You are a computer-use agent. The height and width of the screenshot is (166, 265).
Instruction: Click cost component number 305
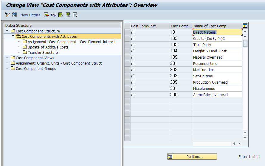181,95
